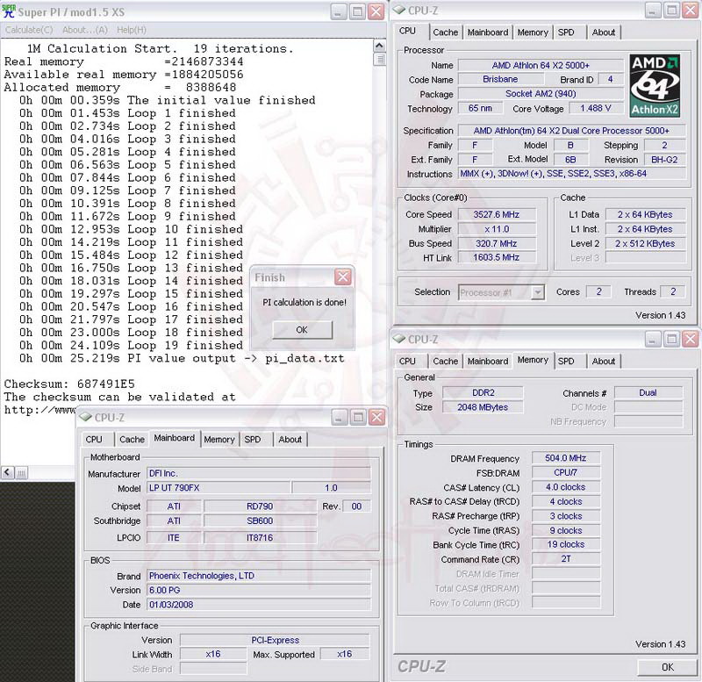
Task: Open the Help(H) menu in Super PI
Action: (x=131, y=30)
